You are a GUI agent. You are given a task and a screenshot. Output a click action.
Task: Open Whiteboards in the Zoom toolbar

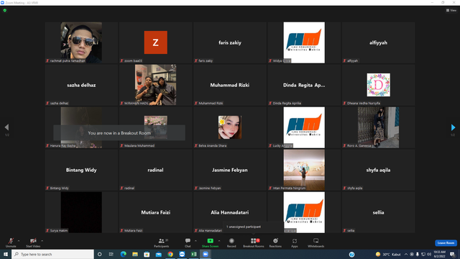pos(316,242)
